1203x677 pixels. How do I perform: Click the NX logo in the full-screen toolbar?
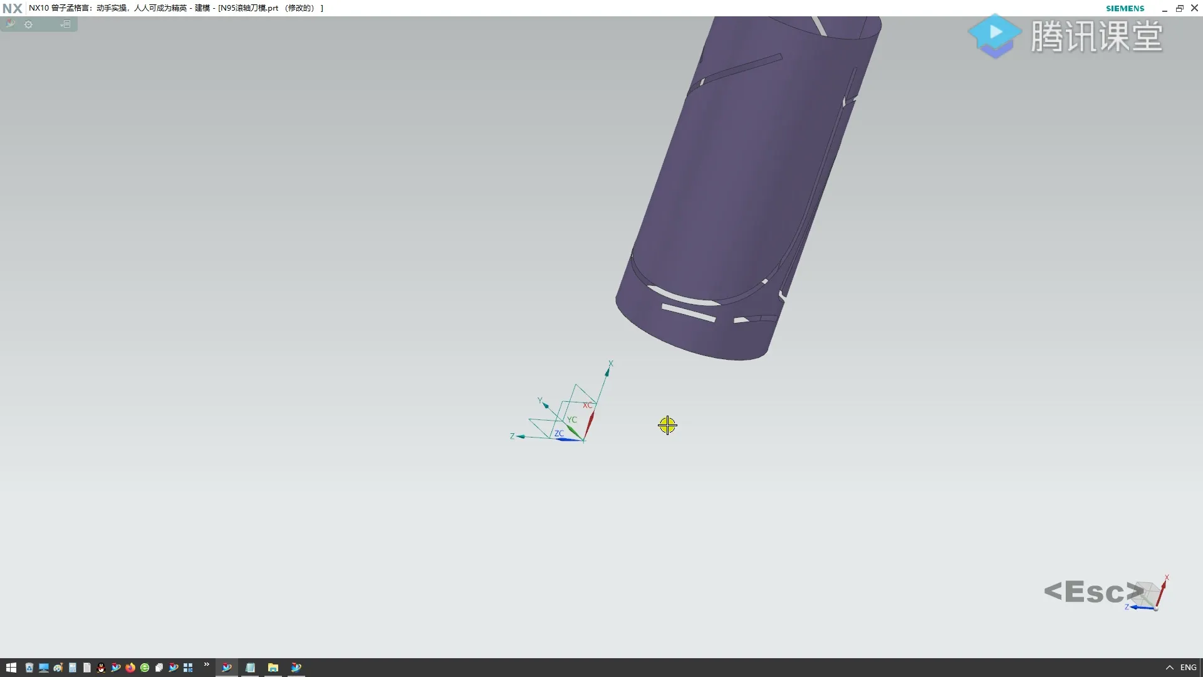click(x=10, y=24)
